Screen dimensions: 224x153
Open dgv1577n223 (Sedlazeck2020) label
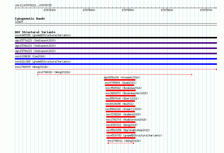point(35,40)
